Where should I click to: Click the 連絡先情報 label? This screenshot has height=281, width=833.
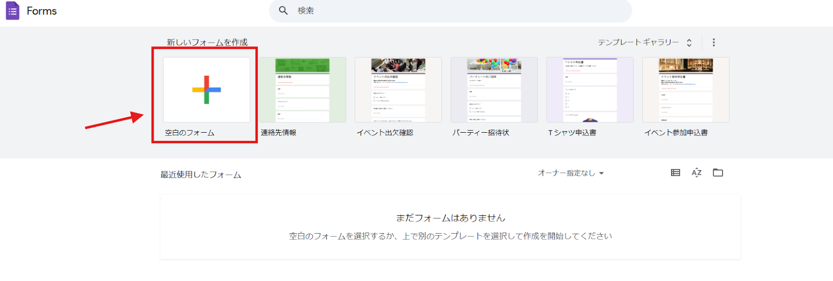279,133
